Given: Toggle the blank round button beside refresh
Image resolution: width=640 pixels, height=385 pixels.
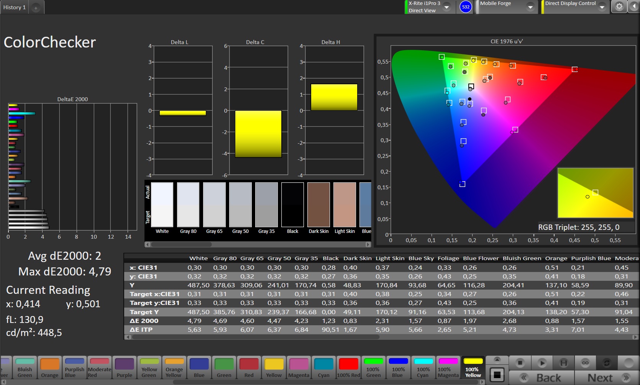Looking at the screenshot, I should pyautogui.click(x=629, y=362).
